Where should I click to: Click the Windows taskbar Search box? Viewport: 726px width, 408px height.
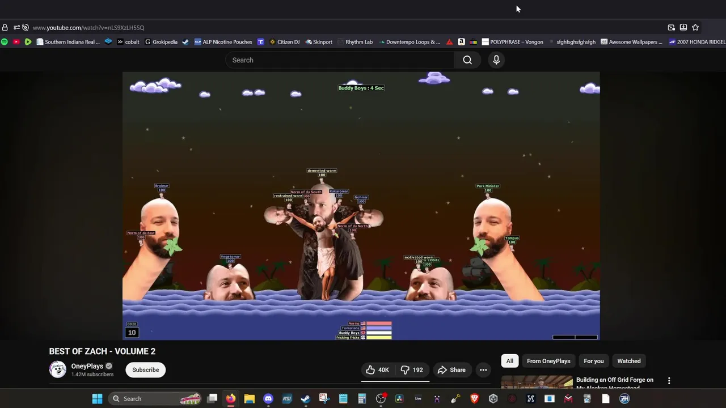(x=156, y=399)
